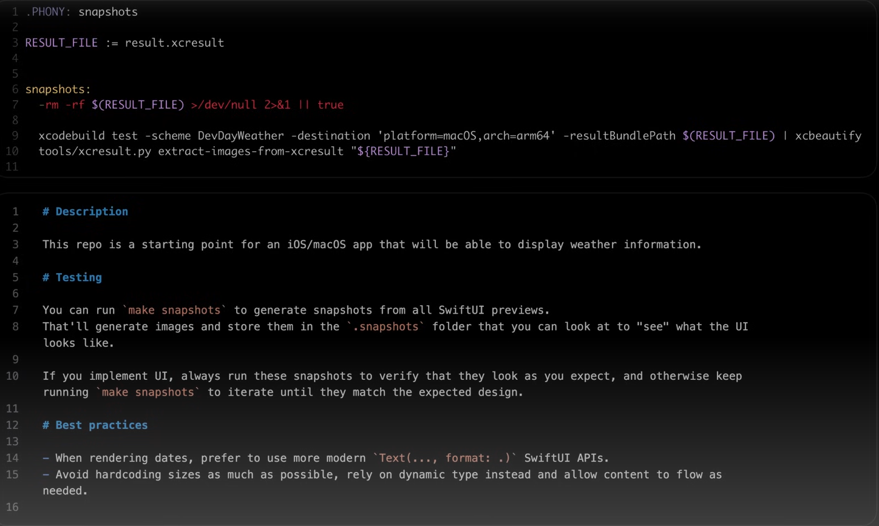Click the `make snapshots` code after 'running'

(x=148, y=393)
